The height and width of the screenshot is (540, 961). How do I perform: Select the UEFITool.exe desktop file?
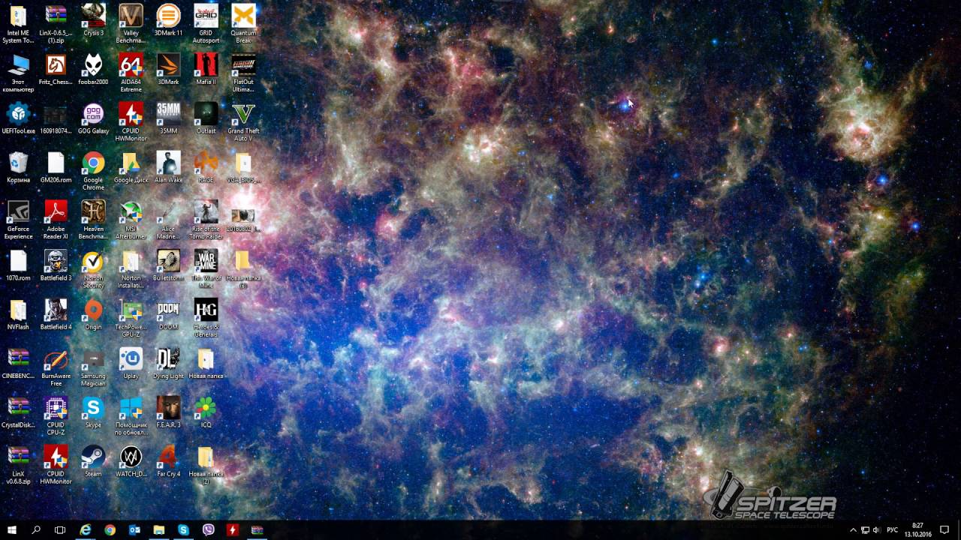(x=18, y=118)
